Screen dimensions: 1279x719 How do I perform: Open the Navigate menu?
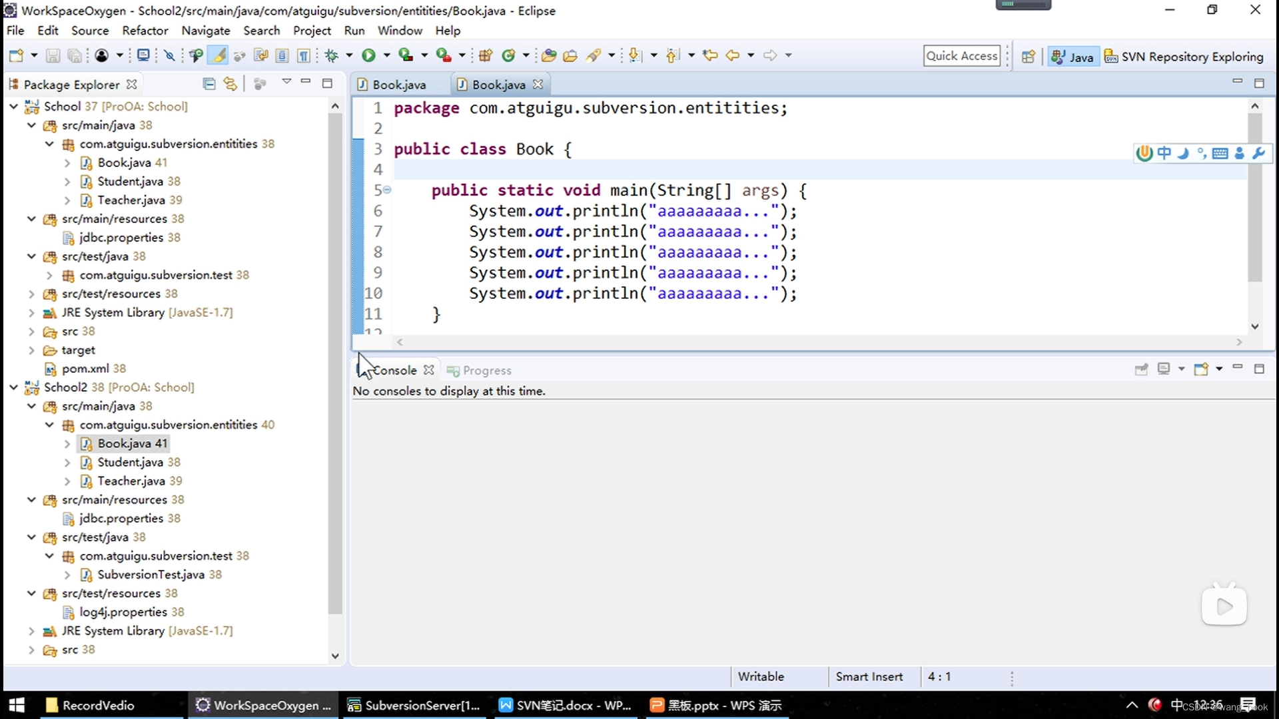(x=206, y=31)
